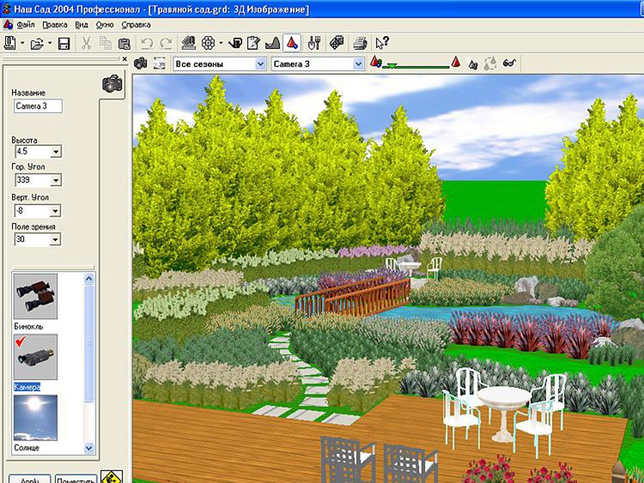
Task: Open the Справка menu
Action: tap(136, 25)
